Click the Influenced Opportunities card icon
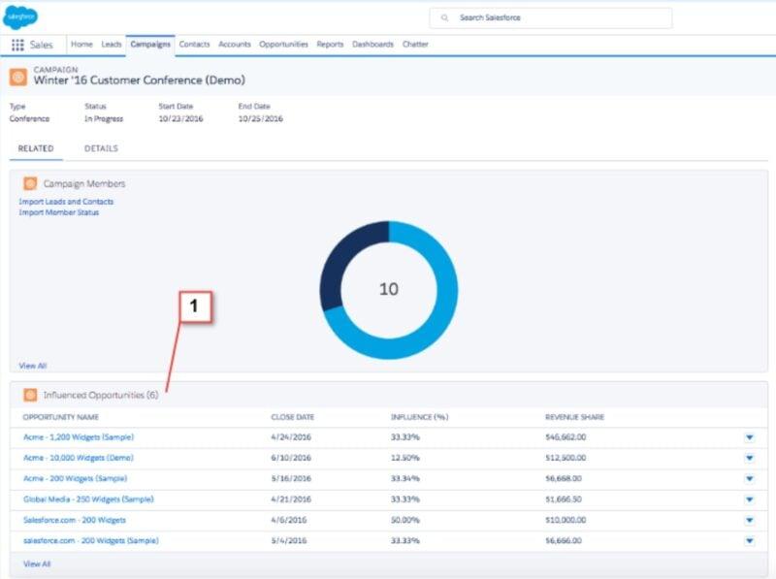The image size is (776, 579). tap(30, 395)
